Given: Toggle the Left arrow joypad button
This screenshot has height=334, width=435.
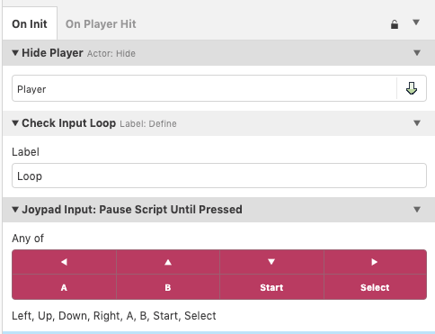Looking at the screenshot, I should [x=64, y=262].
